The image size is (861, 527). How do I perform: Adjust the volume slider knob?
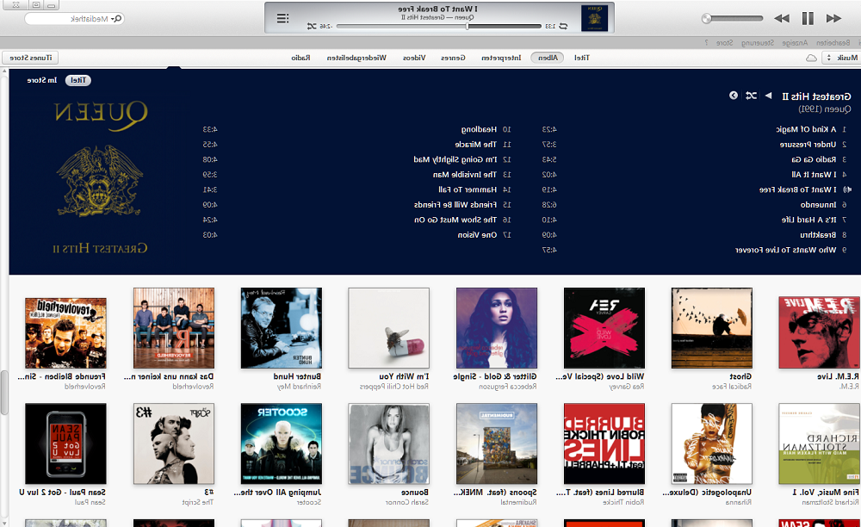(707, 18)
